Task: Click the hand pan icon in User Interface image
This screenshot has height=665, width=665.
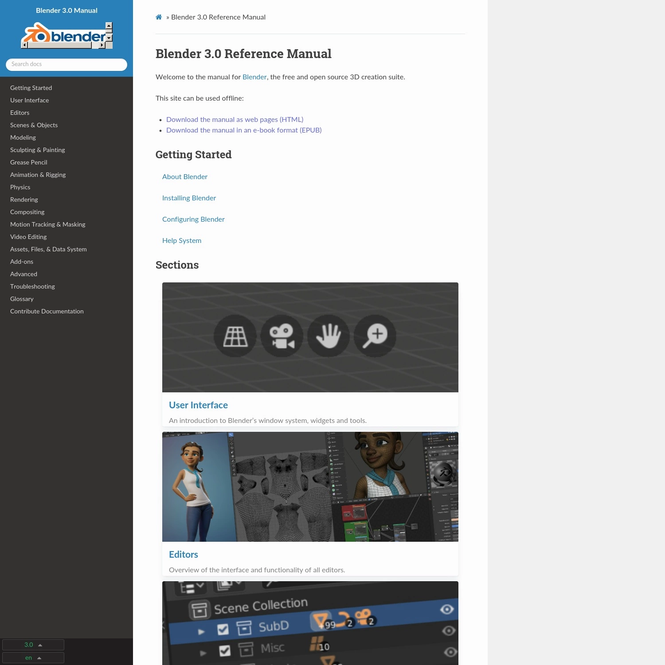Action: point(329,336)
